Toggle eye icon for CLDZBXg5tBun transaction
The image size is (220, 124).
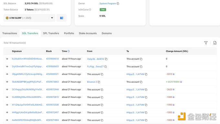coord(7,97)
